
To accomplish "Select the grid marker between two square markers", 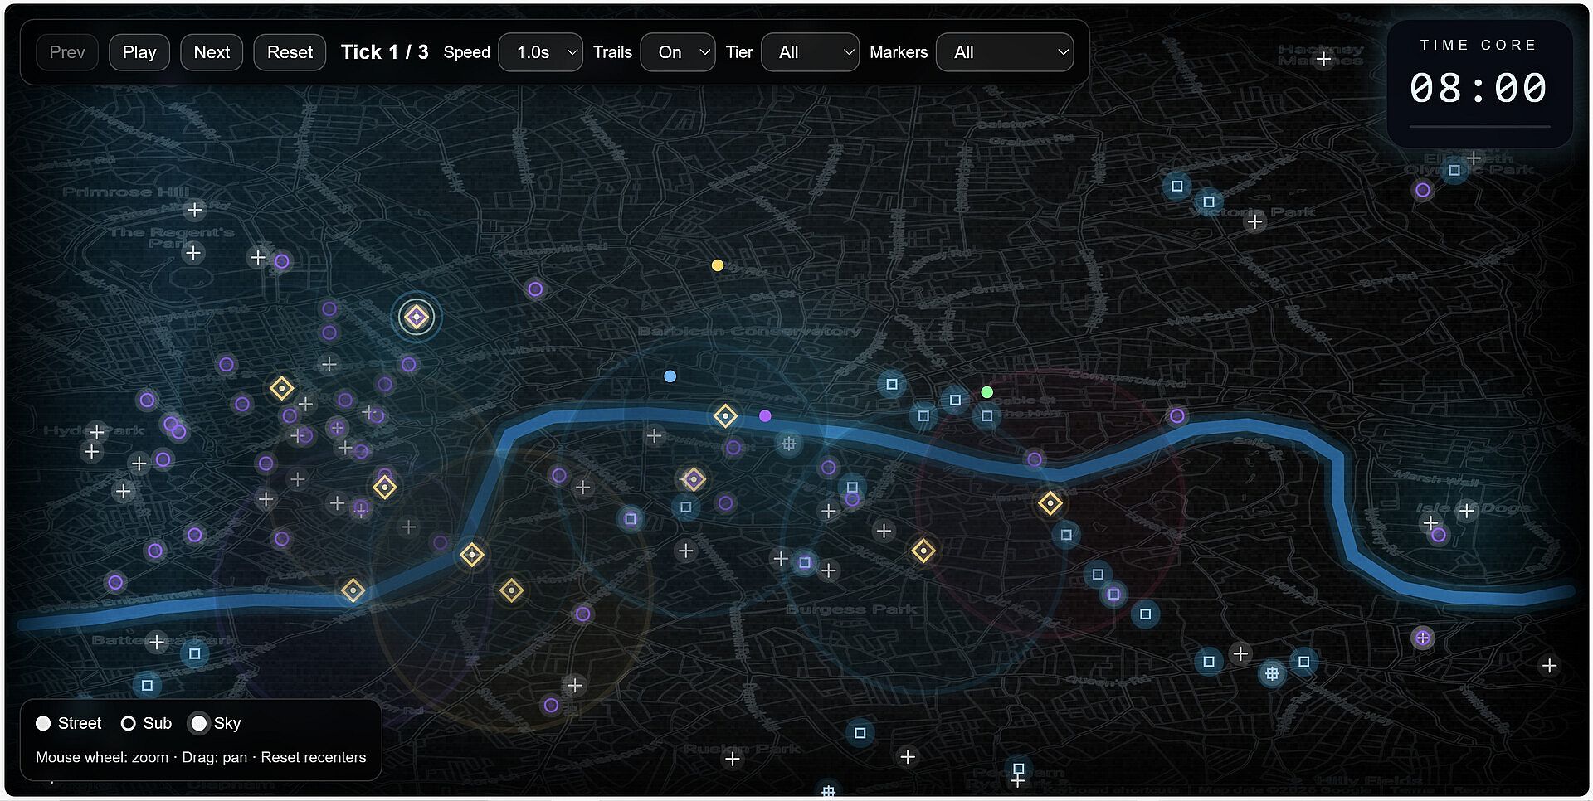I will click(x=1272, y=673).
